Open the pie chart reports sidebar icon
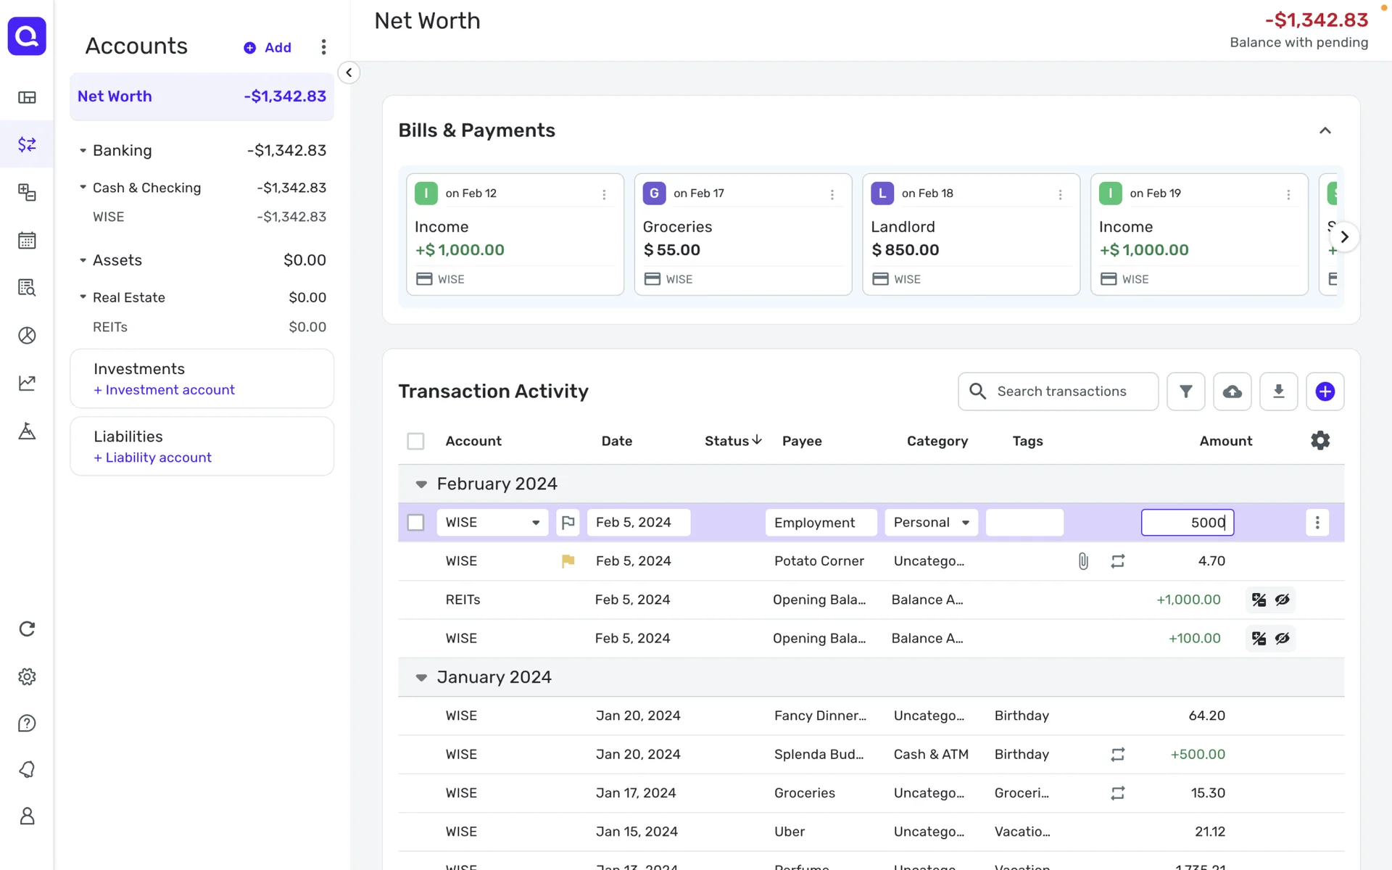This screenshot has height=870, width=1392. point(27,336)
